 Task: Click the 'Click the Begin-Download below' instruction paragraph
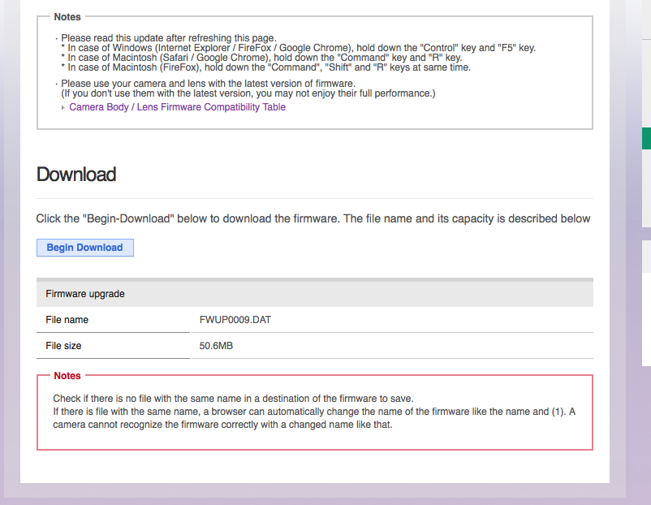[x=313, y=218]
